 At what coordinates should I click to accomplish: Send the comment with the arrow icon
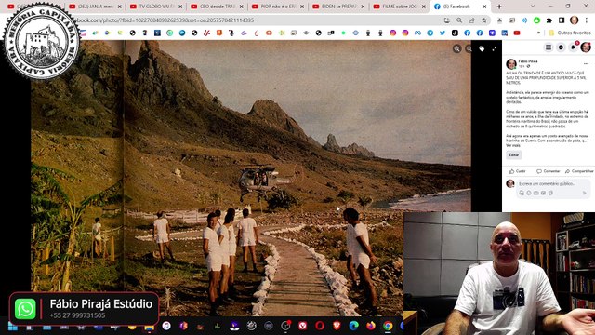(584, 193)
